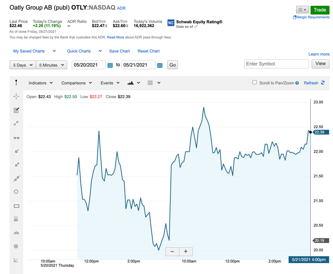Click the 5/21/2021 4:00pm date label
Image resolution: width=333 pixels, height=274 pixels.
(x=309, y=260)
